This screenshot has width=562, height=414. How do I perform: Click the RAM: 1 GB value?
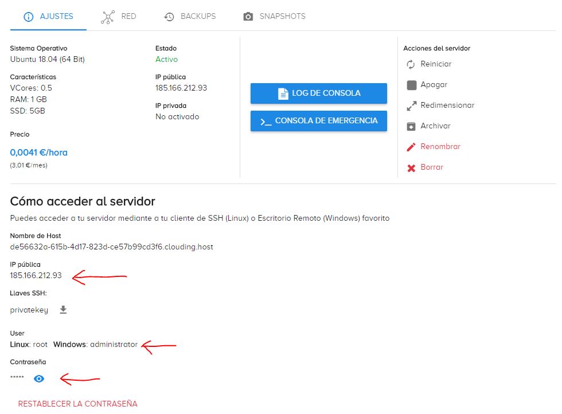pyautogui.click(x=28, y=100)
